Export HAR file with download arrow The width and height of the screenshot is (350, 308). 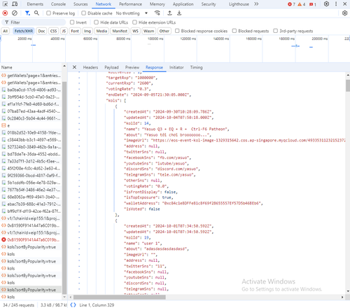[179, 13]
